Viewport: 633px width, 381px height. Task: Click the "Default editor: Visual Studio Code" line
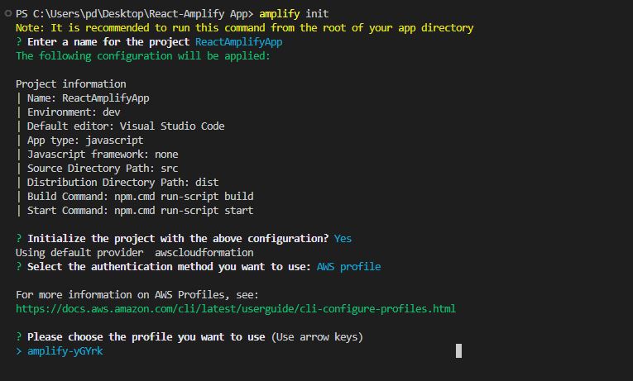125,126
